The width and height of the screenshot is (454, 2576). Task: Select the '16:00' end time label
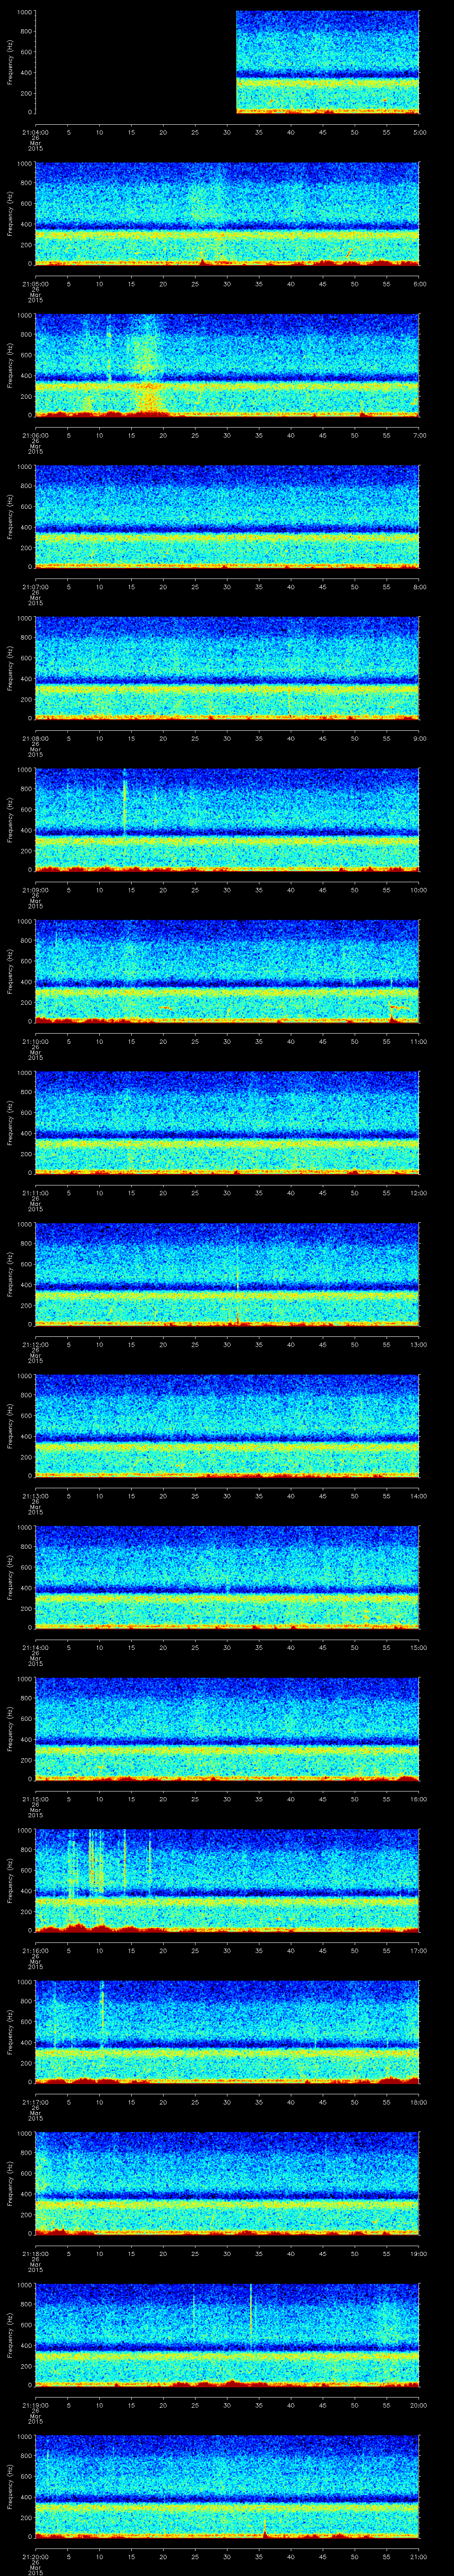418,1798
